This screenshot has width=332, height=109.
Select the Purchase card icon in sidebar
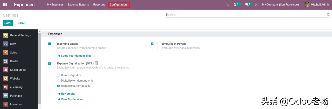click(5, 96)
